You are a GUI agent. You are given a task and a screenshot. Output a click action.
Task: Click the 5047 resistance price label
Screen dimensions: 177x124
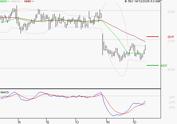[x=171, y=37]
